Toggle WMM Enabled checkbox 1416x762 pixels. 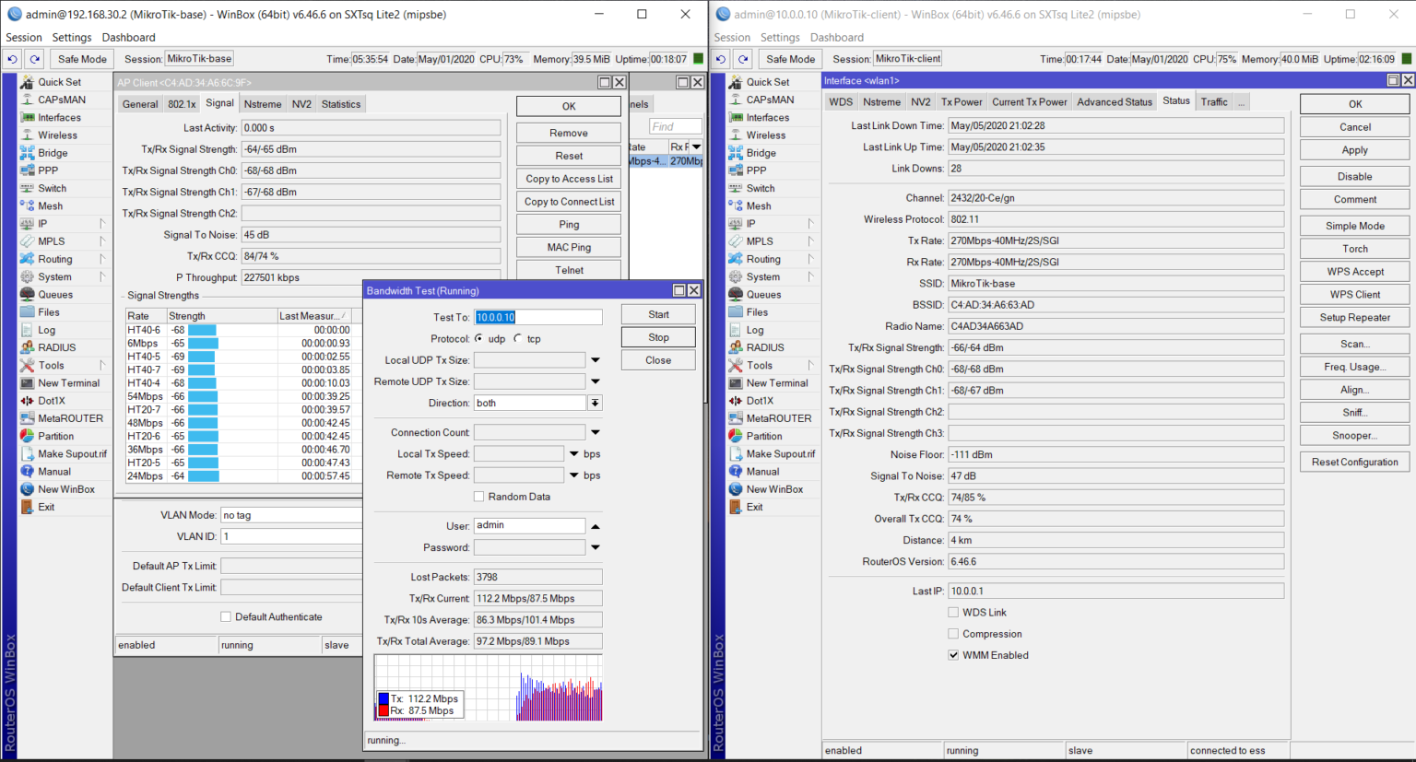coord(953,655)
